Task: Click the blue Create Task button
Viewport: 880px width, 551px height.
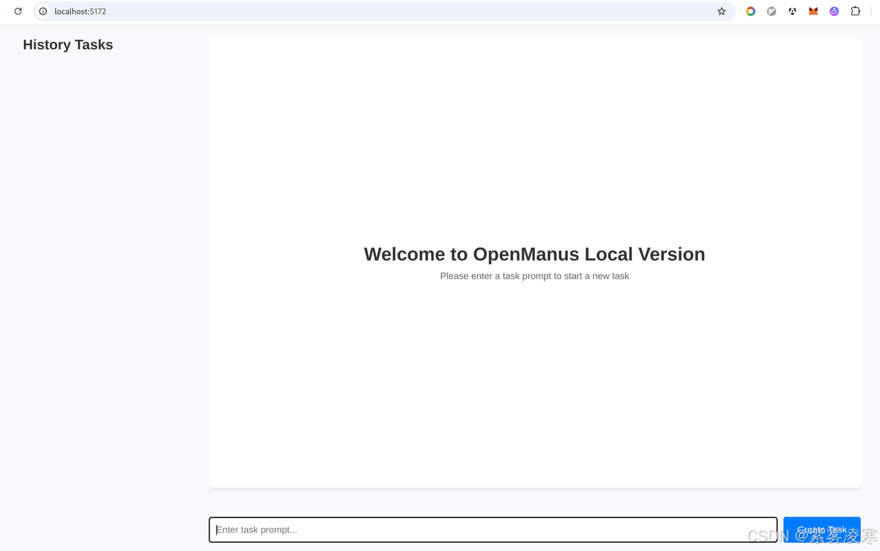Action: 822,530
